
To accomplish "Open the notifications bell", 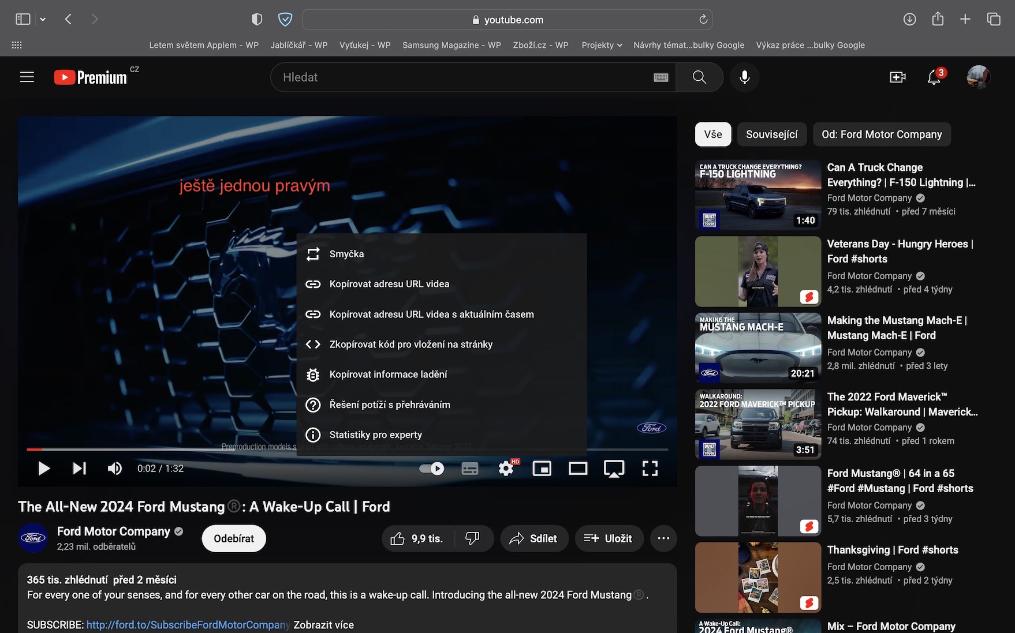I will [x=934, y=77].
